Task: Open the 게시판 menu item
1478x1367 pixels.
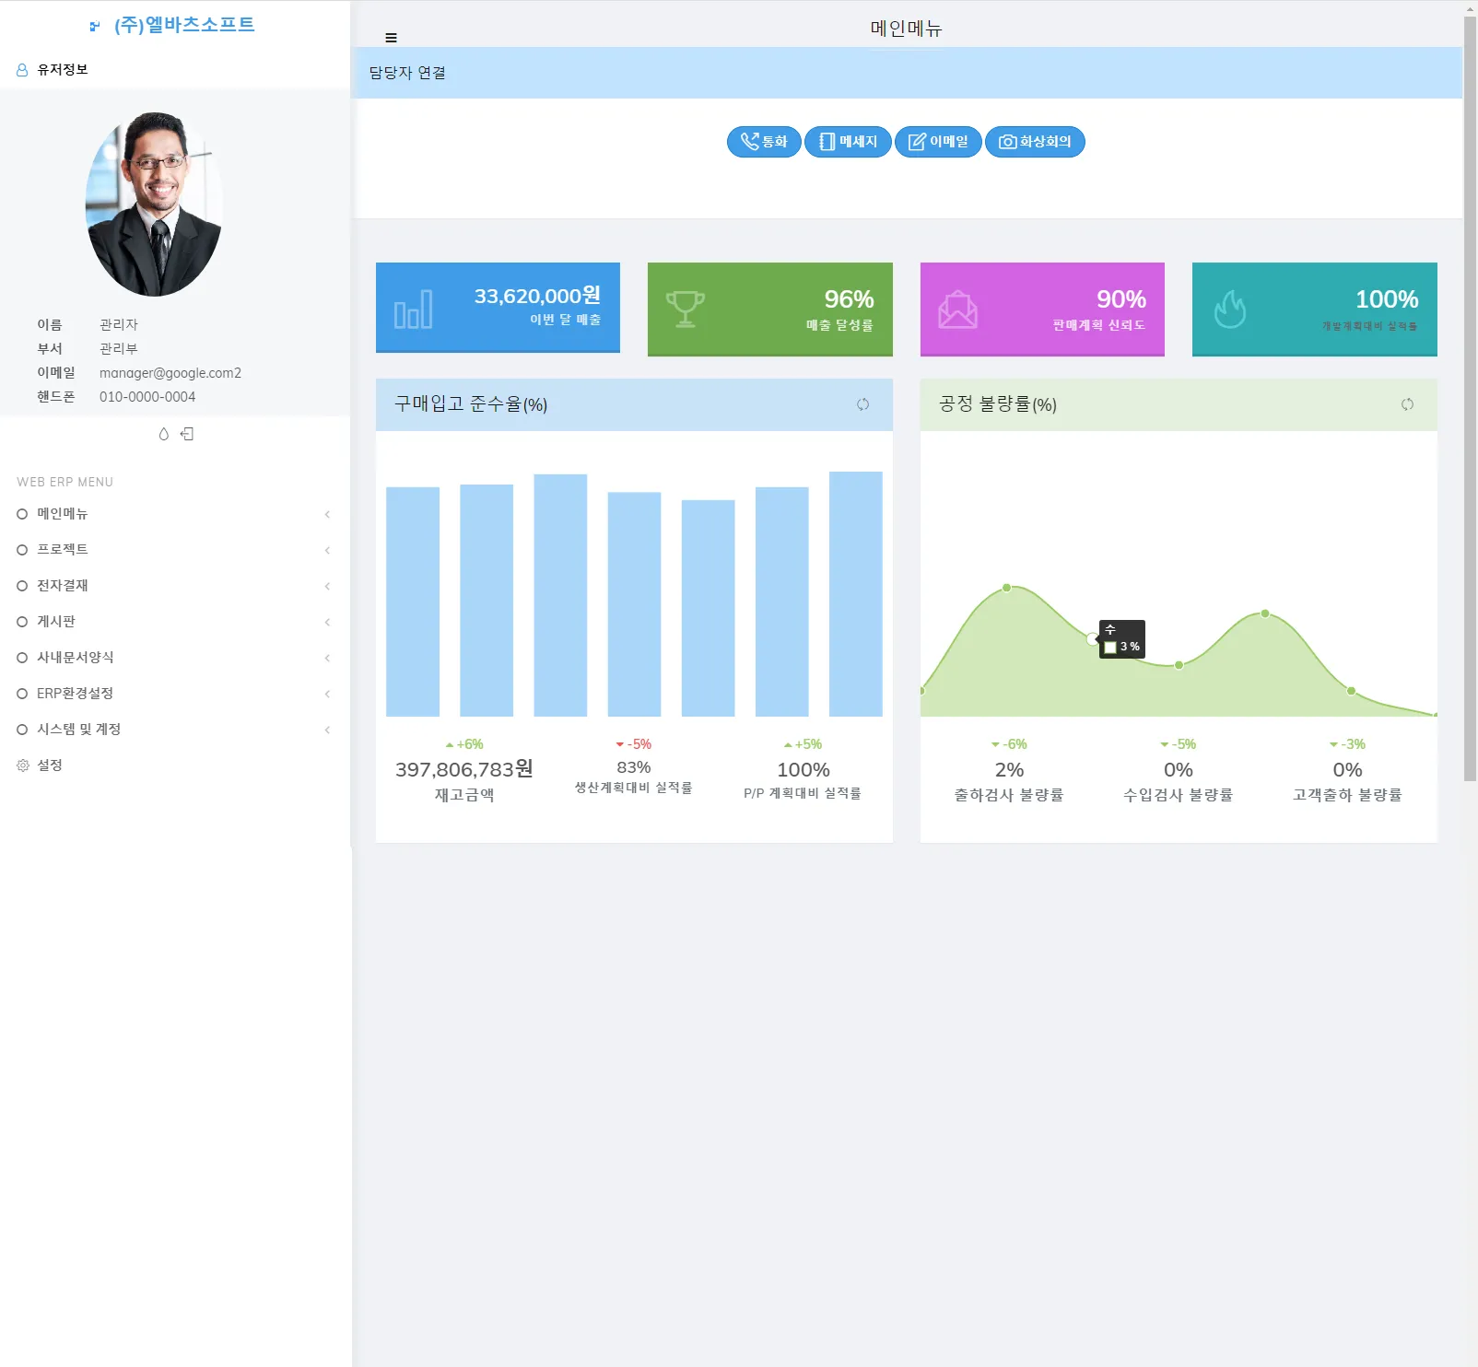Action: (x=56, y=622)
